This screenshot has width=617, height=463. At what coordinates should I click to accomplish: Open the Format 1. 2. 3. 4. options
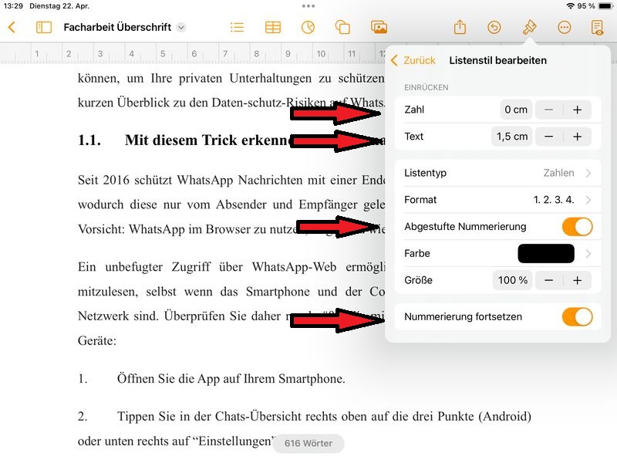coord(497,200)
